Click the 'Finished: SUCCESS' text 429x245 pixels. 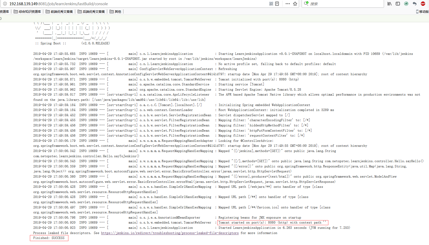click(49, 238)
